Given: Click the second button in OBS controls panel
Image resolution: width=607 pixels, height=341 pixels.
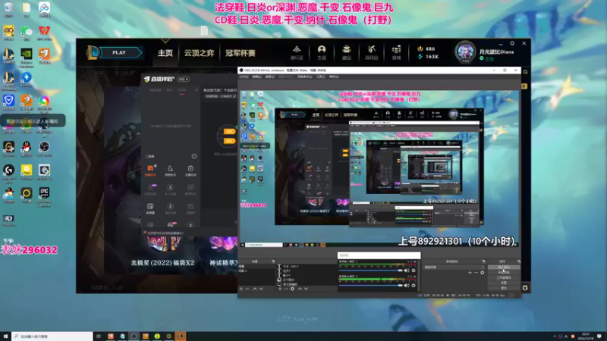Looking at the screenshot, I should click(504, 273).
